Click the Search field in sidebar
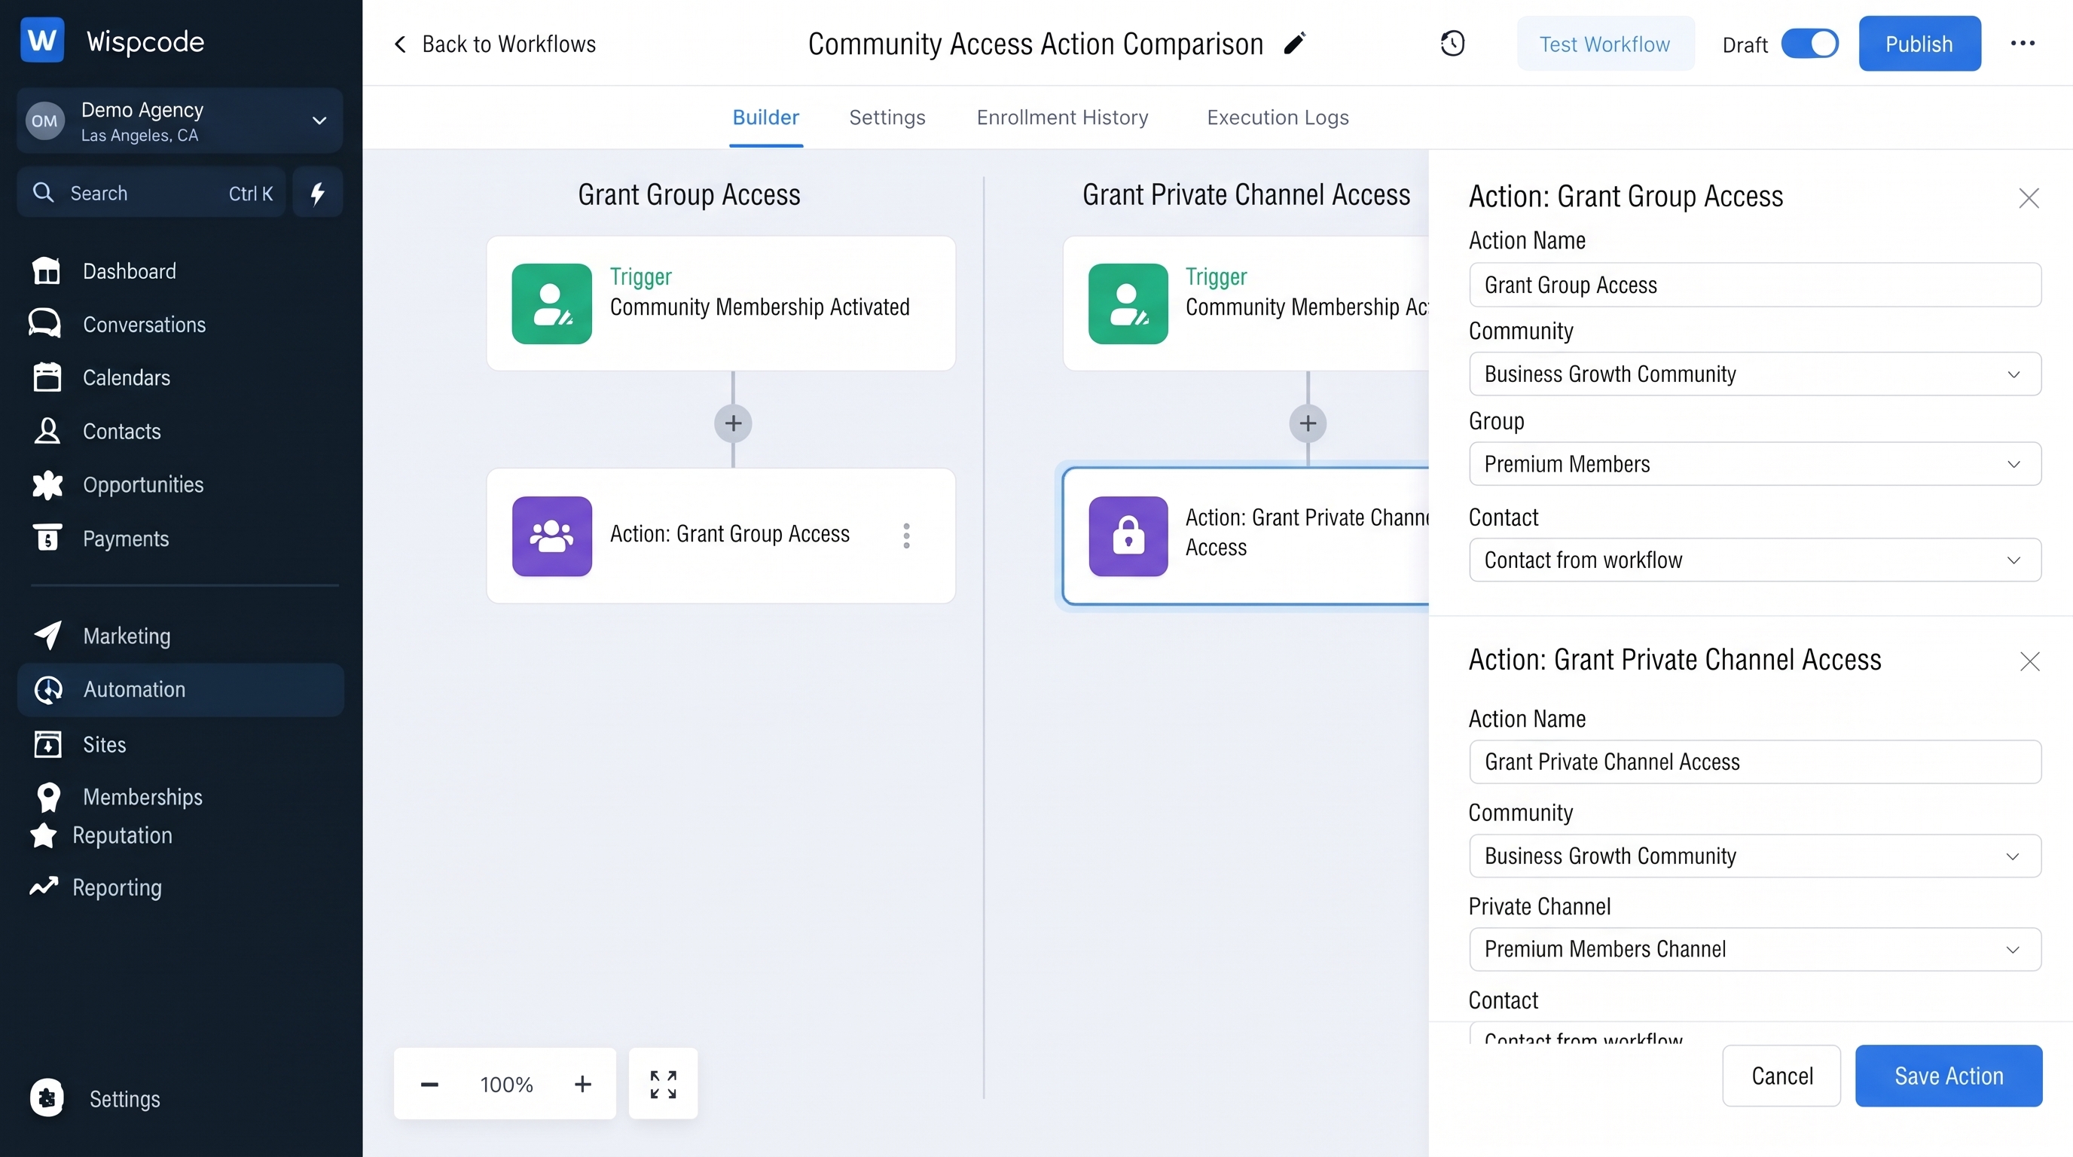This screenshot has width=2073, height=1157. click(152, 192)
